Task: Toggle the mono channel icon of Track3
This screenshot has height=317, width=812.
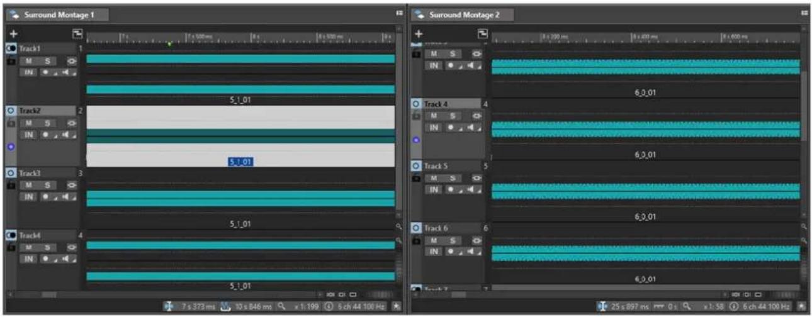Action: pos(11,173)
